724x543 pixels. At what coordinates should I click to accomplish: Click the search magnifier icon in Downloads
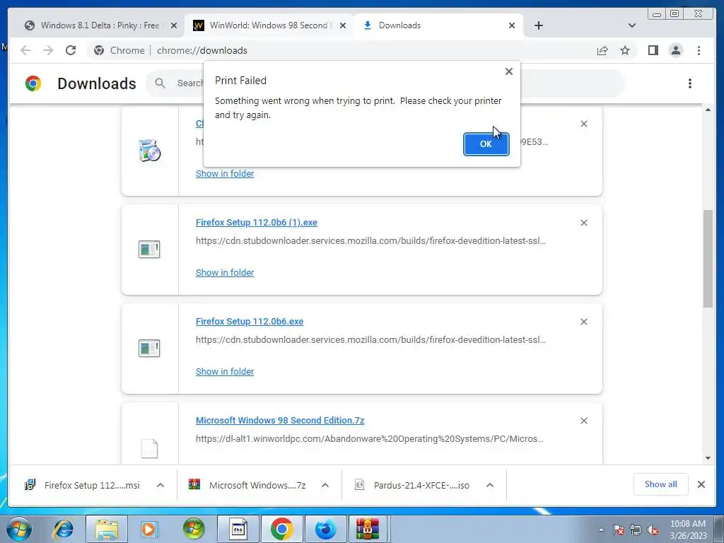click(160, 83)
